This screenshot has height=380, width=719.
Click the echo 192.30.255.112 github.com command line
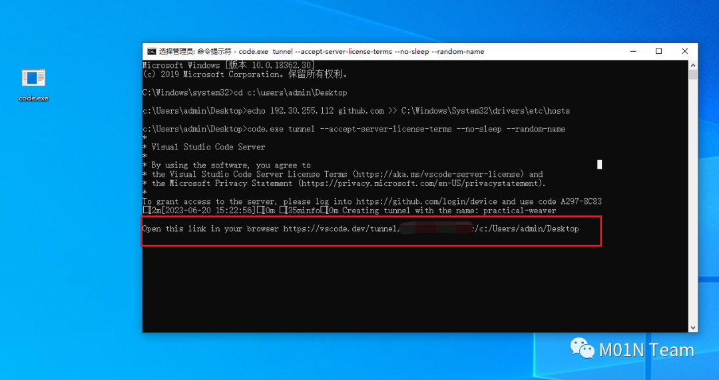pyautogui.click(x=356, y=111)
